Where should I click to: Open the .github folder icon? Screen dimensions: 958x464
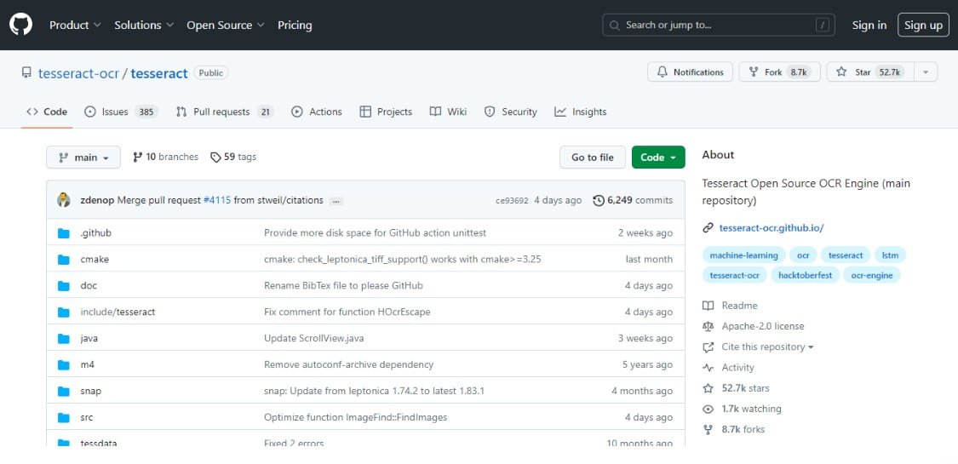coord(64,233)
